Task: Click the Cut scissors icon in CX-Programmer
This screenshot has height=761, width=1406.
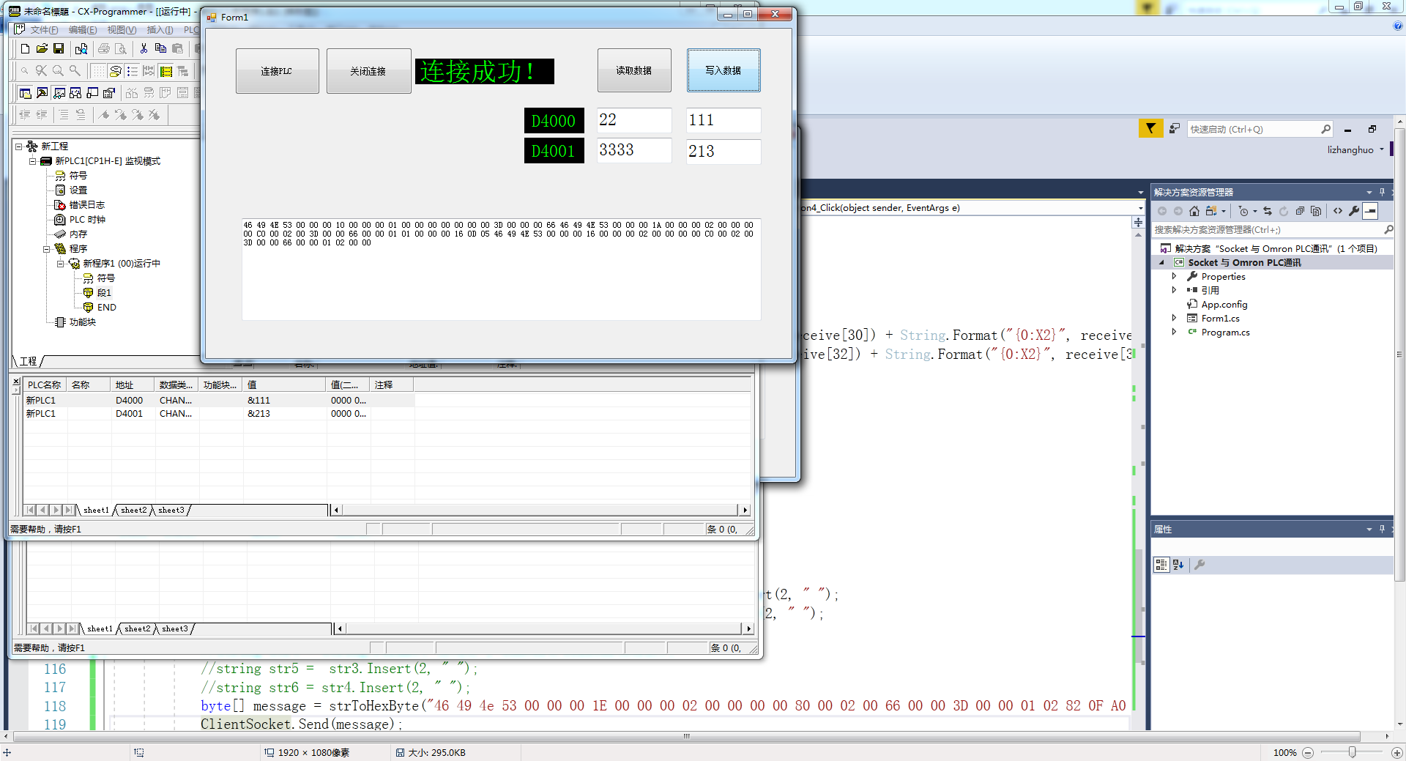Action: click(x=144, y=49)
